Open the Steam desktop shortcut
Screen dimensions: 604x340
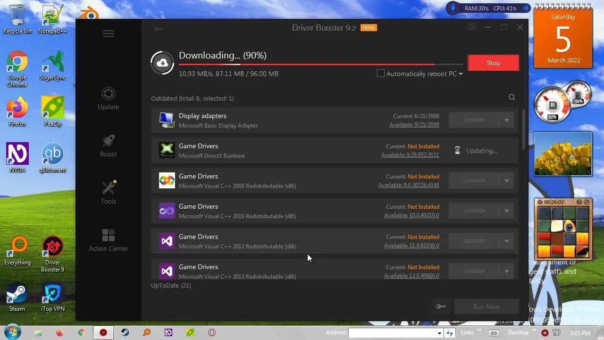[x=17, y=297]
